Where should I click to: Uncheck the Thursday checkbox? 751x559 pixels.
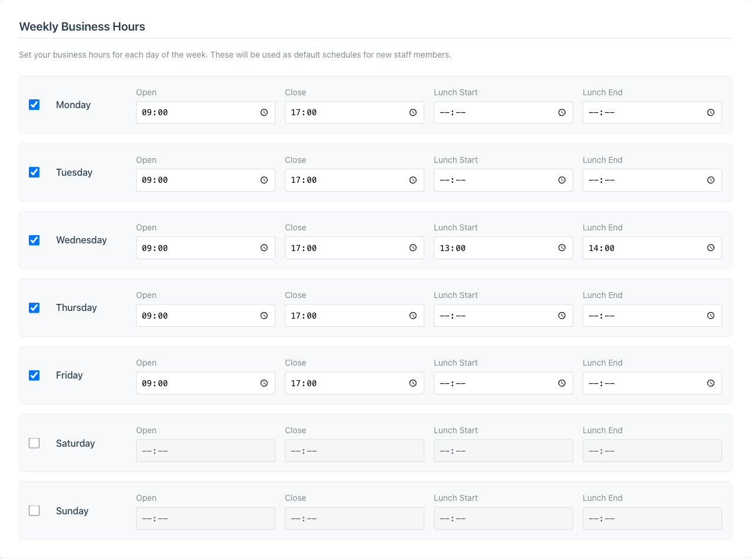34,307
